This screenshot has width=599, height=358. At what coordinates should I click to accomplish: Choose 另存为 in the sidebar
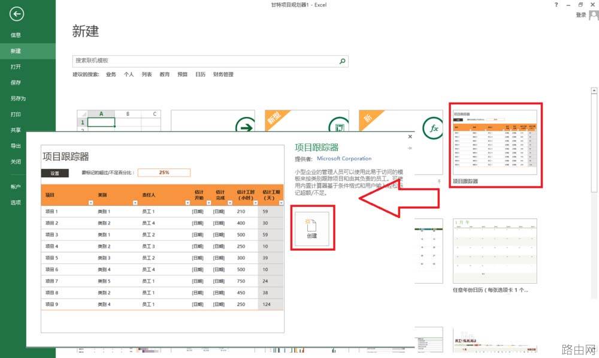[x=18, y=98]
